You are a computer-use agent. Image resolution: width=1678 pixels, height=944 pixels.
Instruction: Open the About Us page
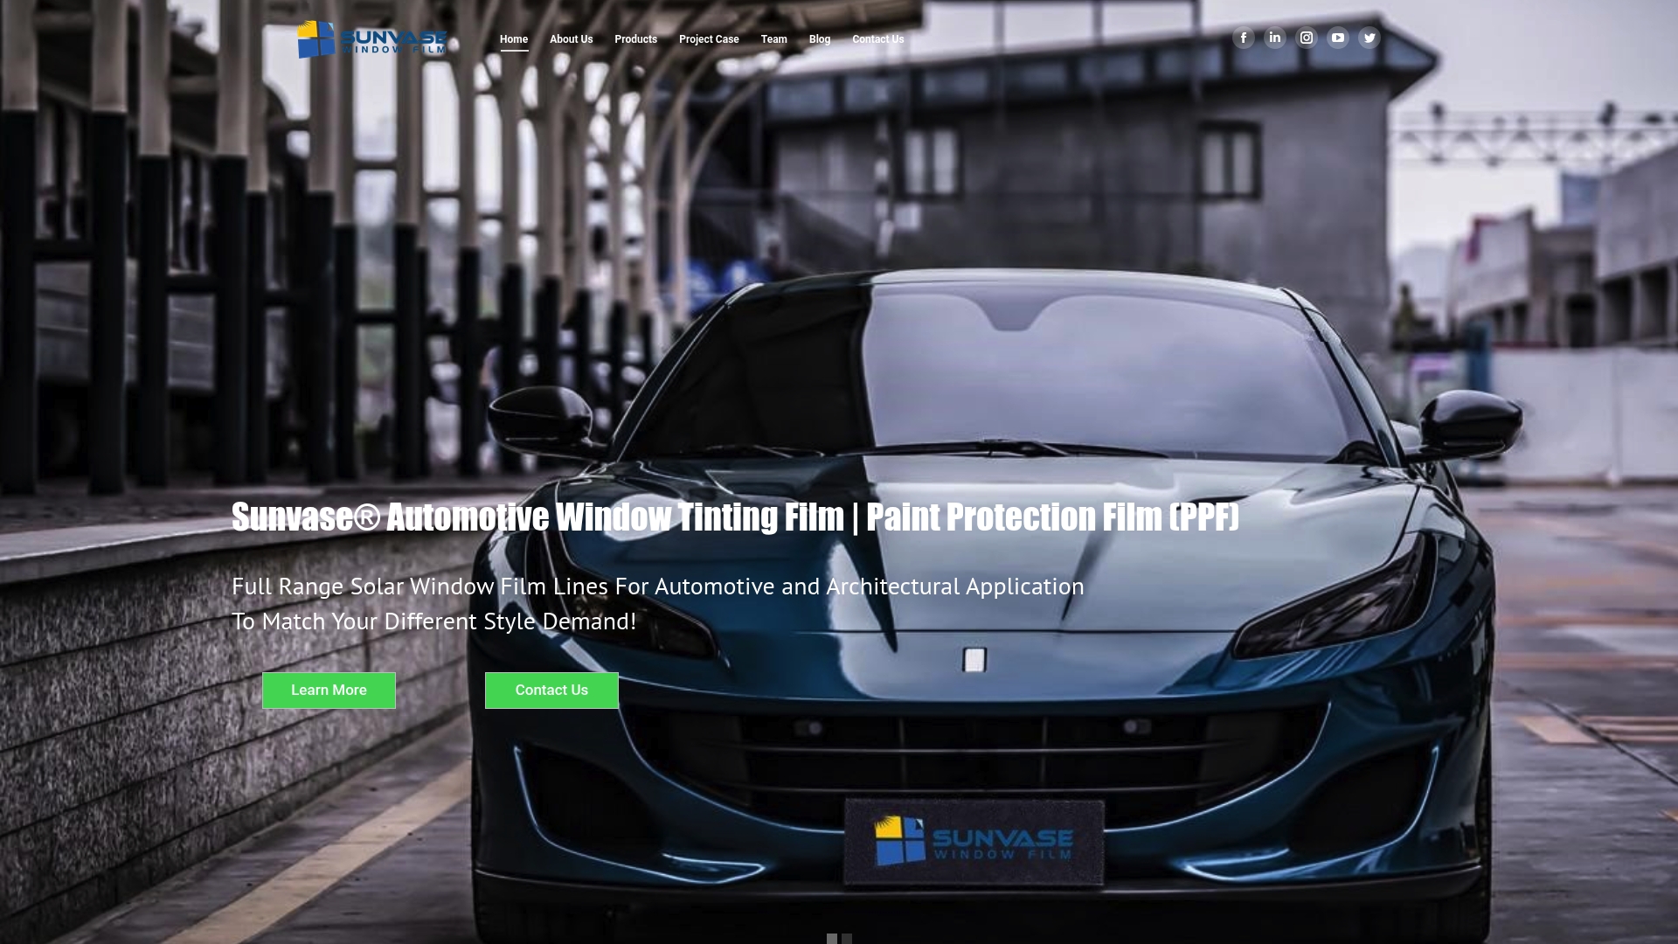click(571, 39)
